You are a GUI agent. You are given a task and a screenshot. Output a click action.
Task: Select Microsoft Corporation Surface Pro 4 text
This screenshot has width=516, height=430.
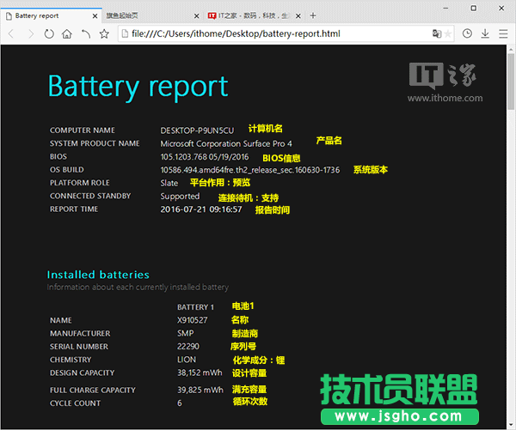pos(226,143)
